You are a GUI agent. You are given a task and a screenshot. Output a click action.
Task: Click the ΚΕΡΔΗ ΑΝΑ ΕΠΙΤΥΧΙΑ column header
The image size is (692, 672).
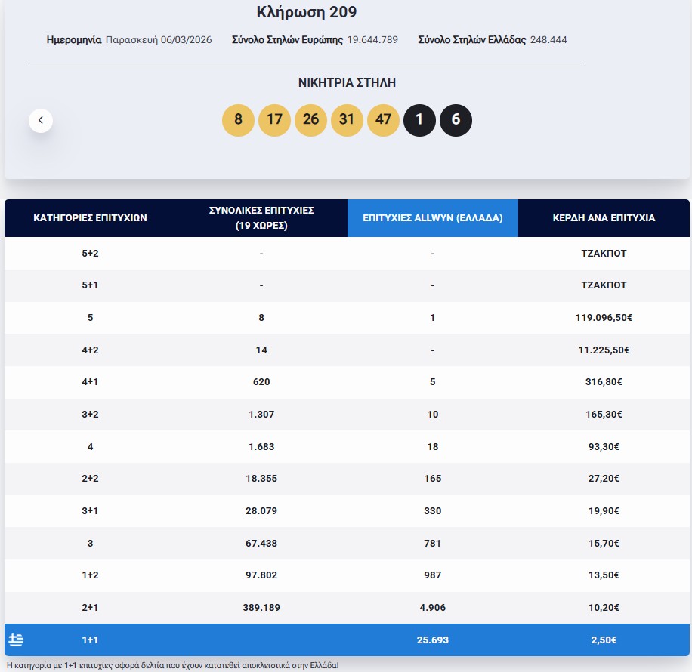(x=604, y=217)
